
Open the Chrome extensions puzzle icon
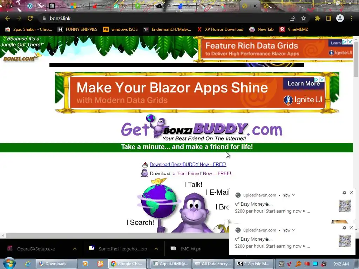[317, 18]
